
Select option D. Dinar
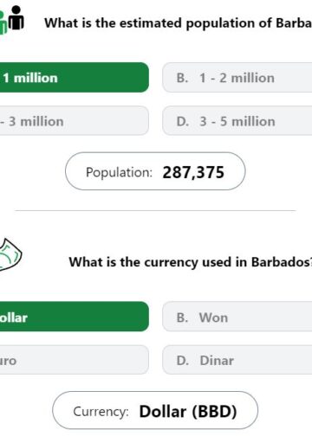click(x=237, y=360)
